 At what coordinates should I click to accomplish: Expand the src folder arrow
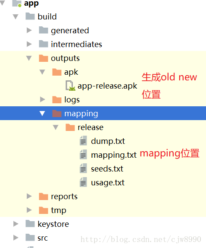click(x=16, y=238)
